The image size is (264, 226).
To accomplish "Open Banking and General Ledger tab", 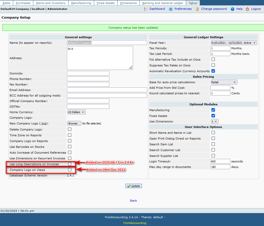I will 163,3.
